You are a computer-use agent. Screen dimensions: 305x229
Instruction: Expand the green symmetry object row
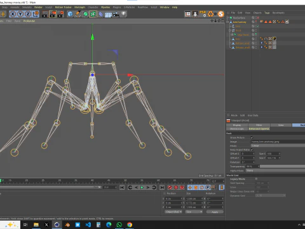coord(233,34)
